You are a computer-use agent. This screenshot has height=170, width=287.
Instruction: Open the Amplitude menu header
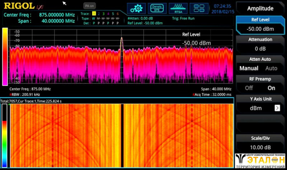tap(260, 8)
